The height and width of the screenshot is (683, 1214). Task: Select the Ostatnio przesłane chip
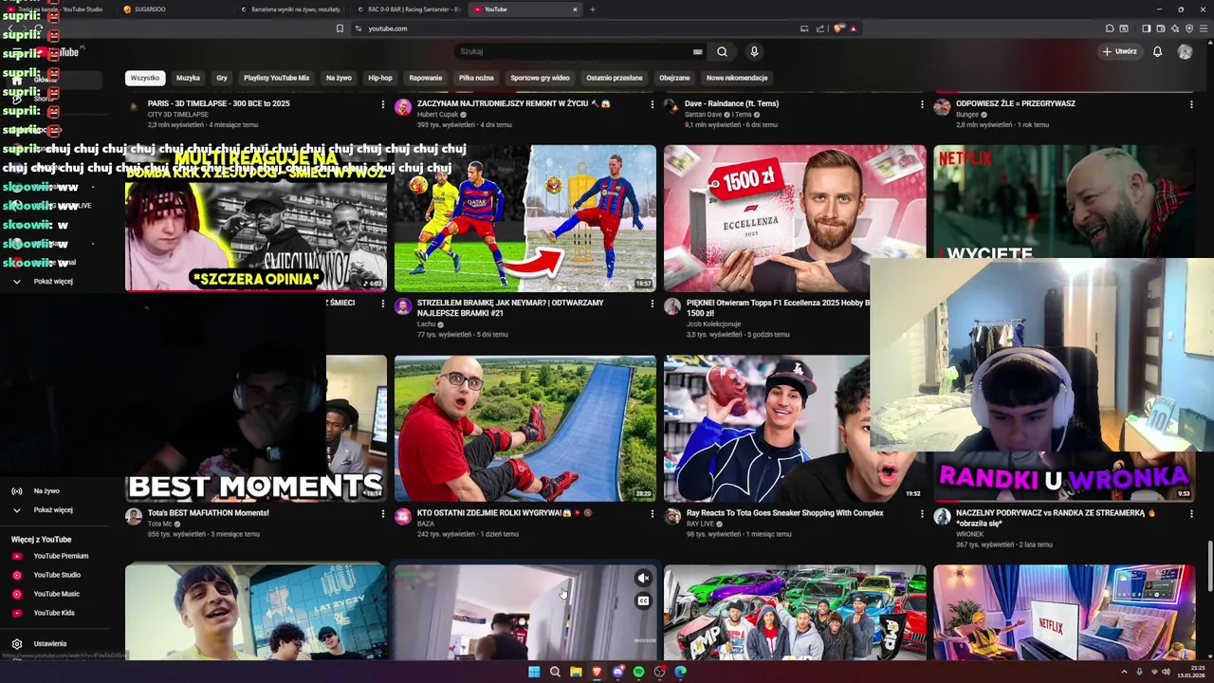point(615,78)
